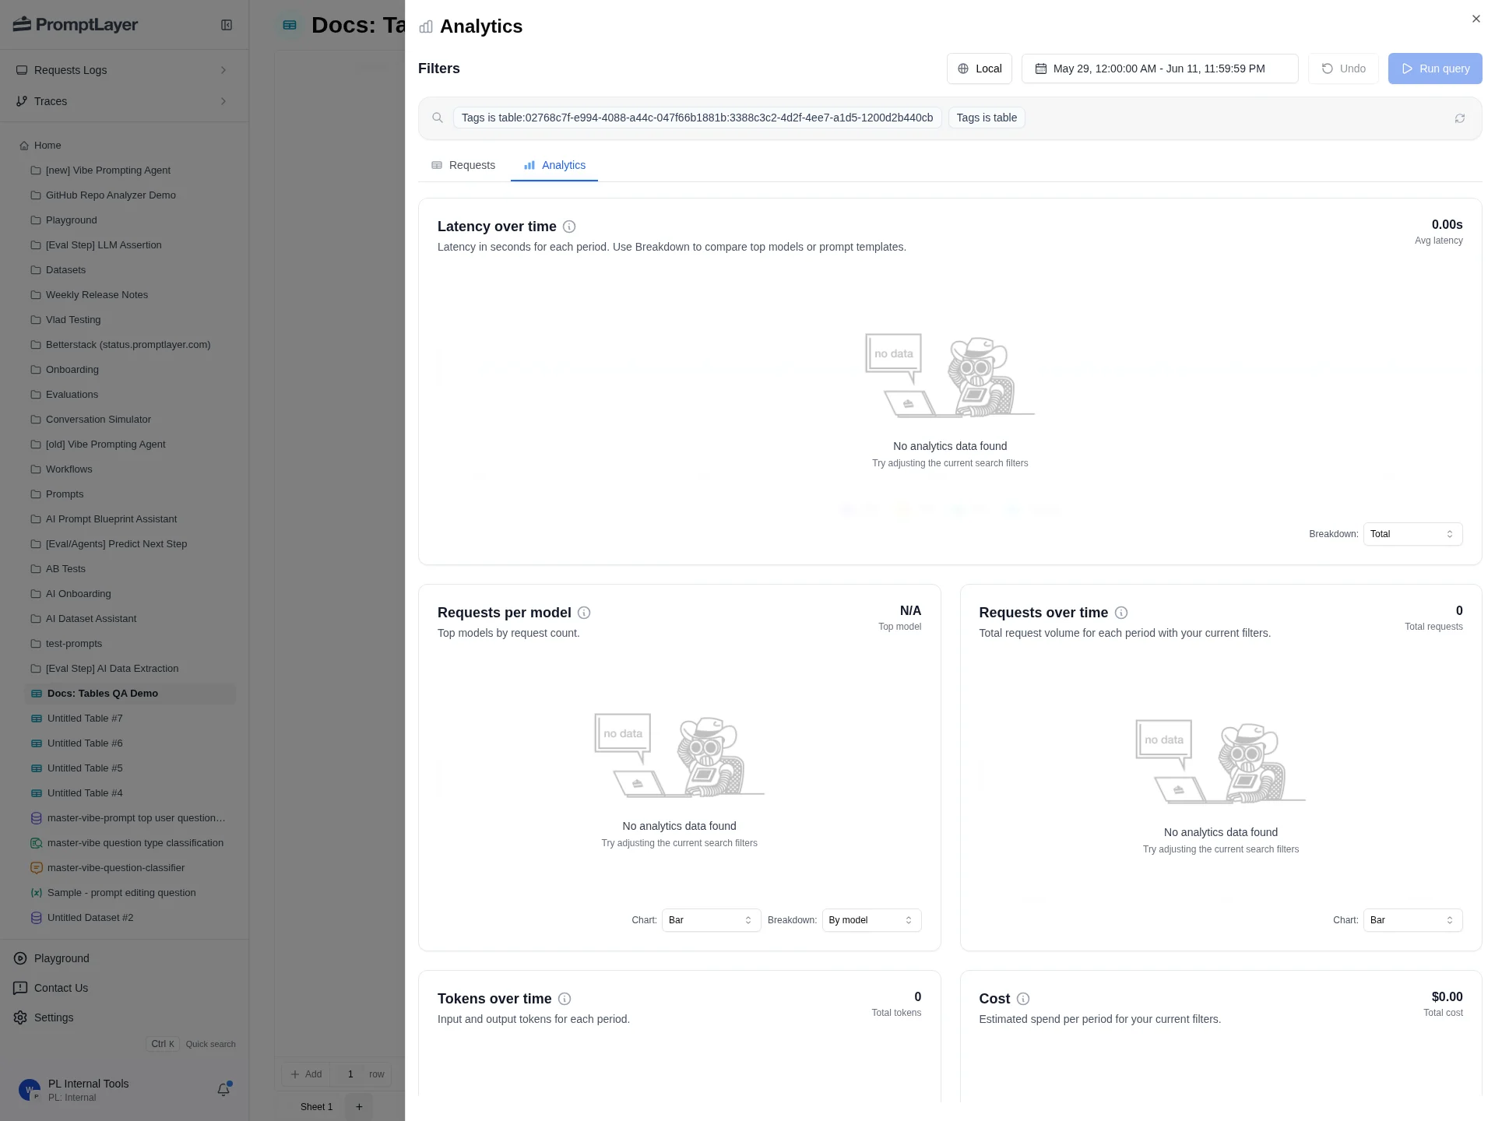Viewport: 1495px width, 1121px height.
Task: Select Sheet 1 tab
Action: [x=316, y=1107]
